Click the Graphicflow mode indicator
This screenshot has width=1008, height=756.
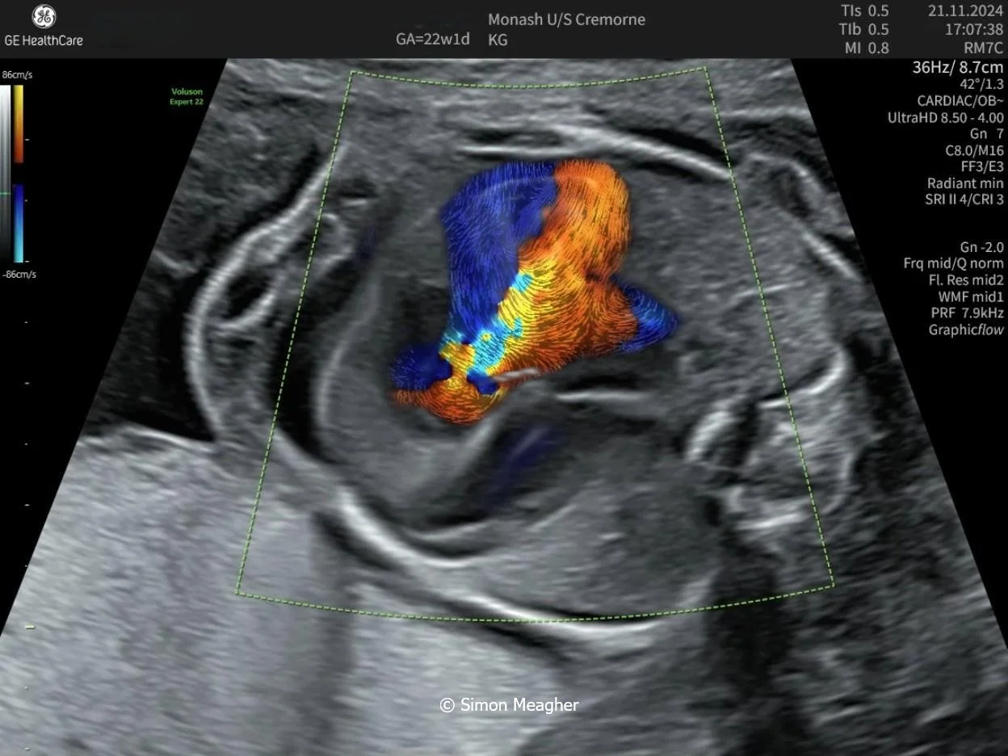click(x=964, y=330)
